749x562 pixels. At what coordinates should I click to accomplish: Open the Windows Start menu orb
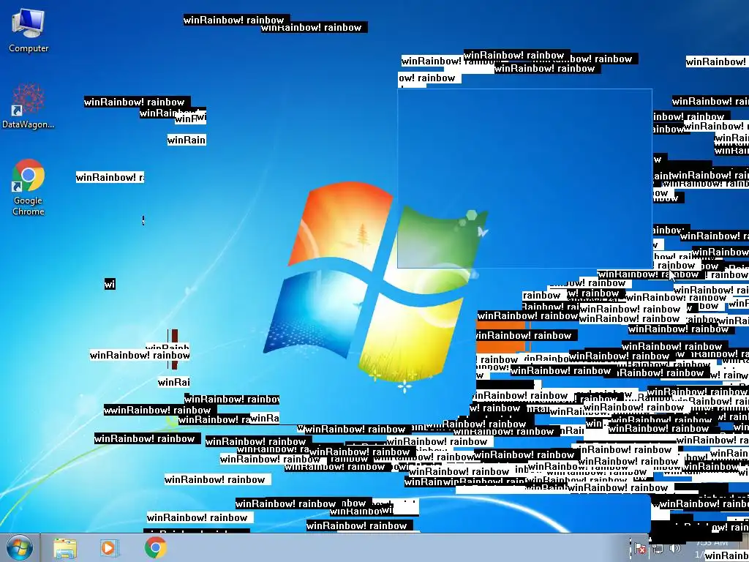click(20, 547)
